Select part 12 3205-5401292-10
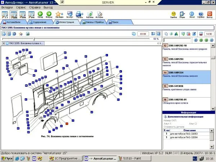This screenshot has height=162, width=216. pyautogui.click(x=186, y=50)
